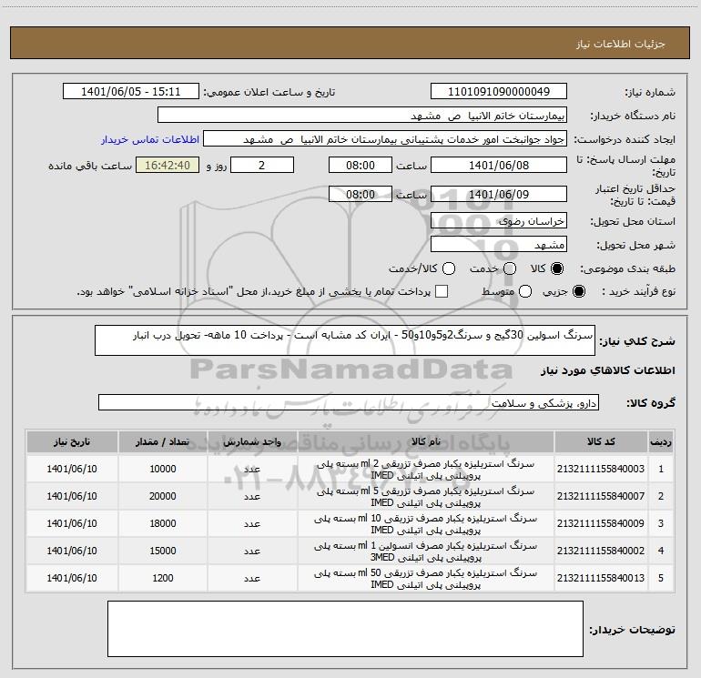Click the تعداد / مقدار column header
The image size is (701, 678).
tap(163, 441)
